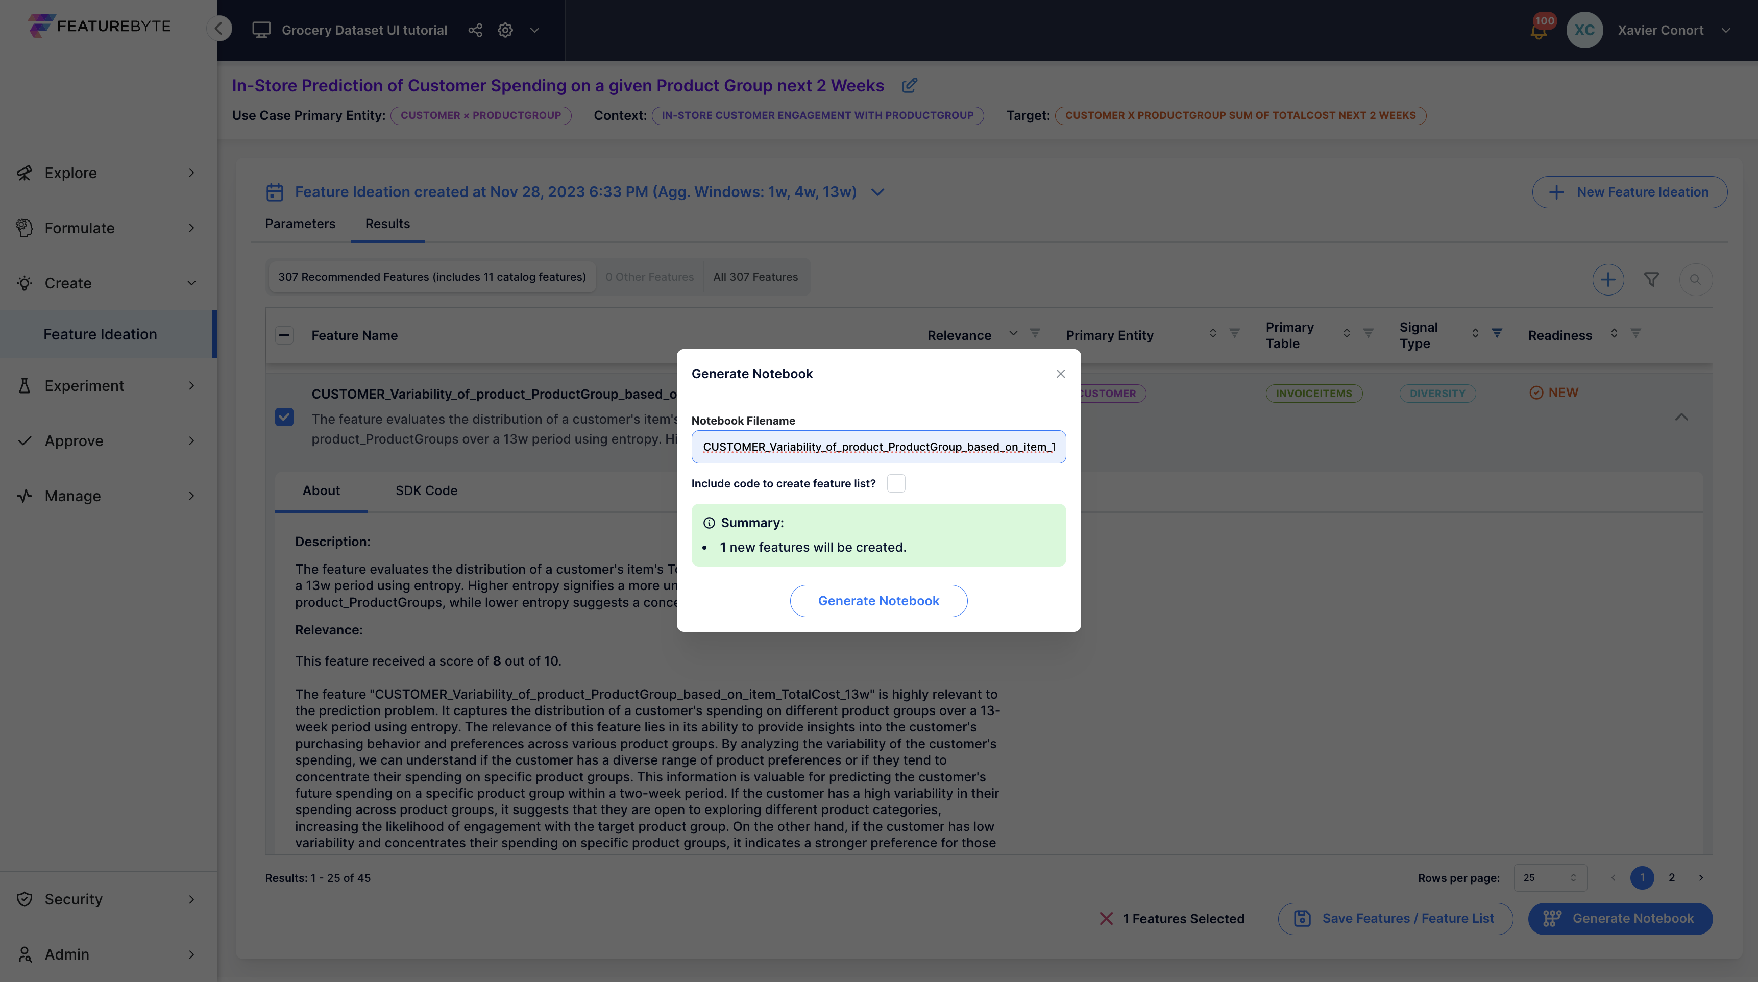
Task: Filter the Primary Table column
Action: [1369, 333]
